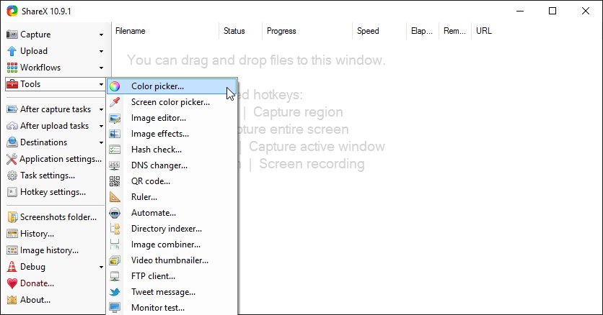Click the Progress column header
The width and height of the screenshot is (603, 315).
click(307, 31)
